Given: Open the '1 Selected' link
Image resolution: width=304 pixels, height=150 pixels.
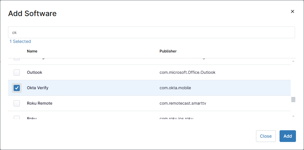Looking at the screenshot, I should click(20, 41).
